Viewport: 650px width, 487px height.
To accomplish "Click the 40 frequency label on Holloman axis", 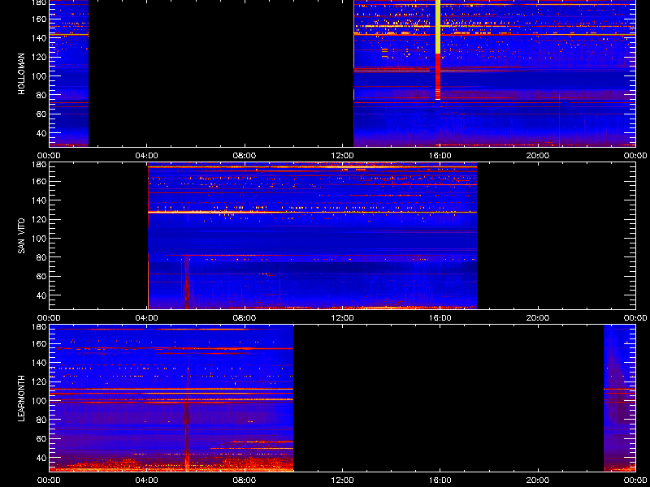I will point(41,133).
